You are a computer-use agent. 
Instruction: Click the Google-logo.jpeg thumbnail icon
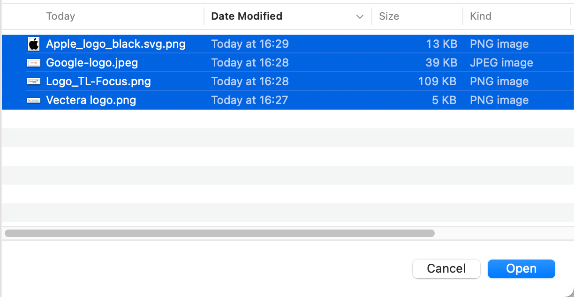(33, 63)
